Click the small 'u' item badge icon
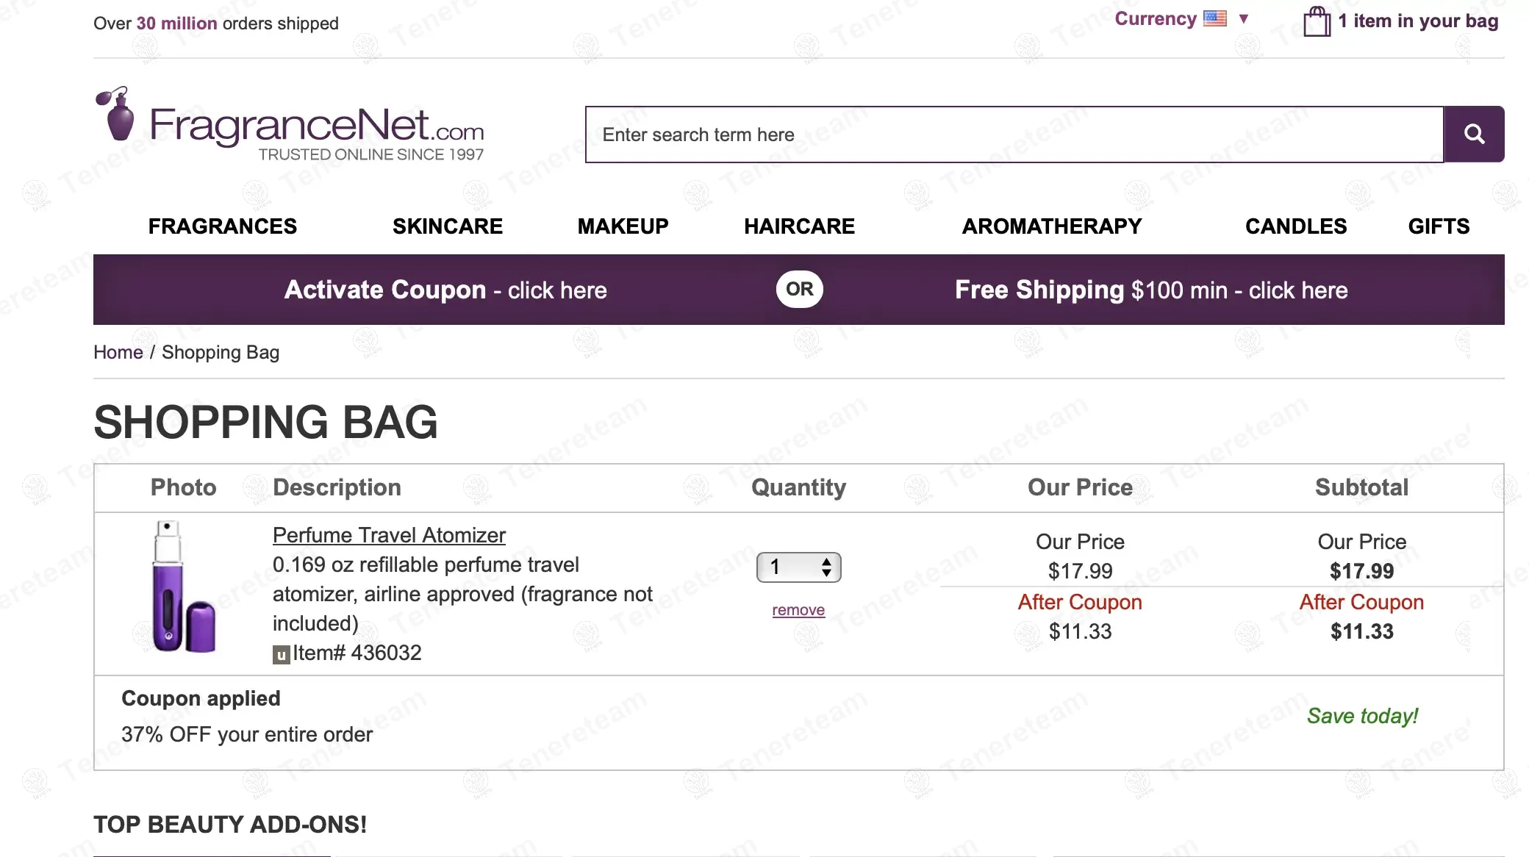Screen dimensions: 1529x857 click(281, 654)
